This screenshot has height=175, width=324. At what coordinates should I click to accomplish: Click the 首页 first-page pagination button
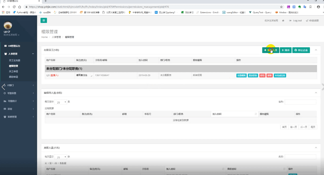click(x=284, y=127)
